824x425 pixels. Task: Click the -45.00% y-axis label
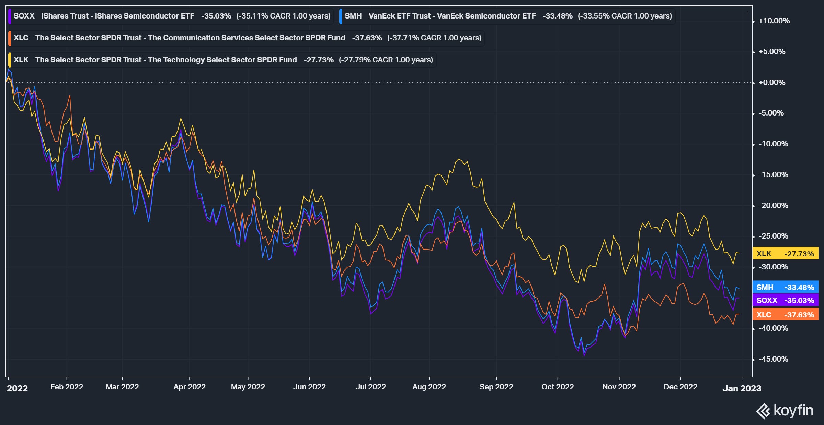click(x=773, y=359)
